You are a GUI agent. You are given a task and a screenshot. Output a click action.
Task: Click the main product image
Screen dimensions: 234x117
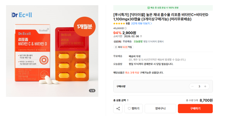52,51
